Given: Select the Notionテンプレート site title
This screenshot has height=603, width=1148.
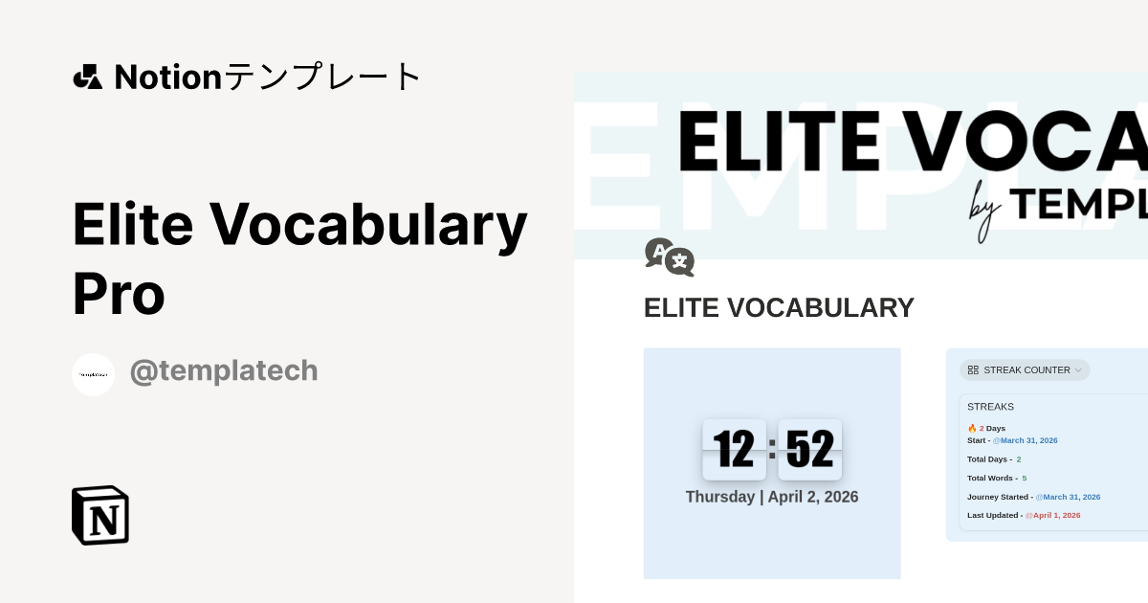Looking at the screenshot, I should point(268,77).
